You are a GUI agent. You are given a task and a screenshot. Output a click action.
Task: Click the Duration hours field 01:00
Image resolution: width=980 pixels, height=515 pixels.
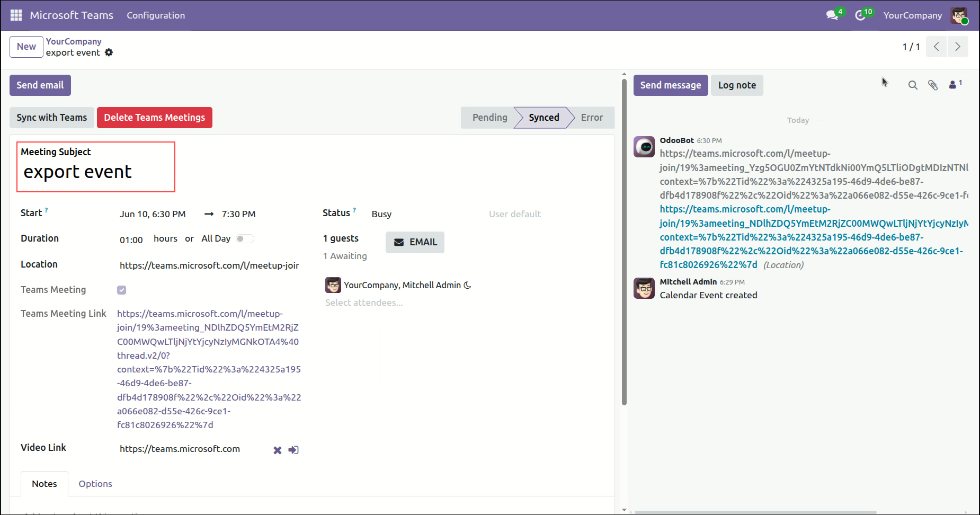pos(131,240)
